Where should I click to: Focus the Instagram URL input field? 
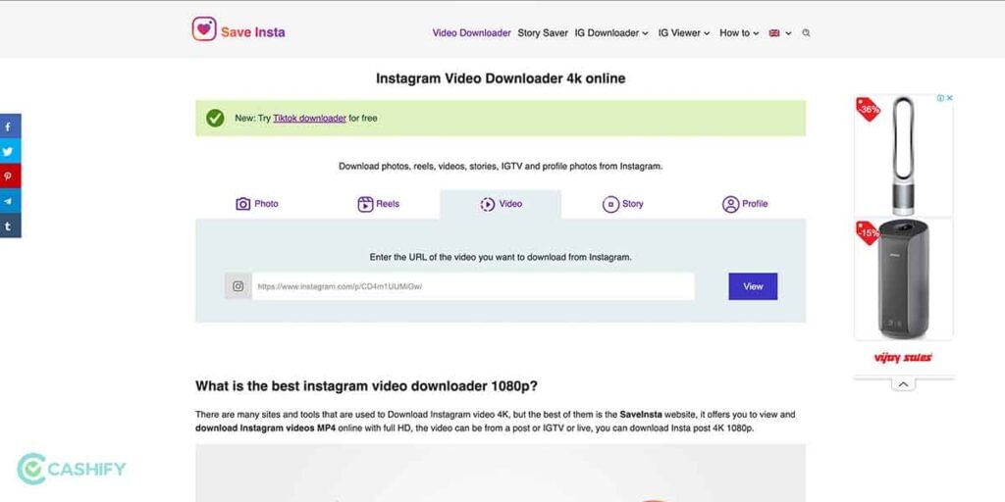point(473,286)
